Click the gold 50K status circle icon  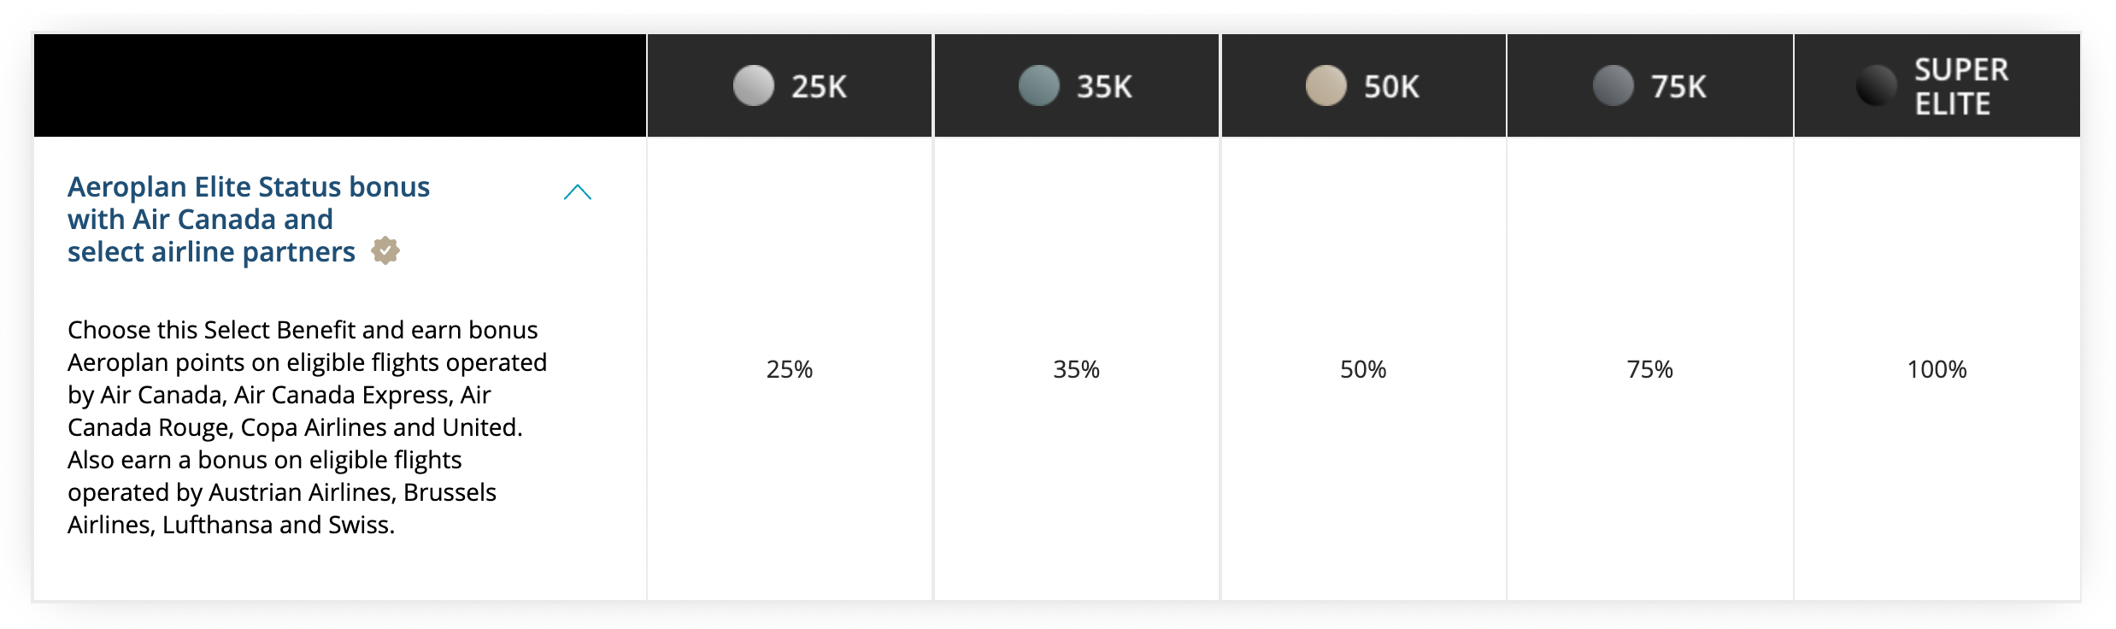(x=1325, y=86)
